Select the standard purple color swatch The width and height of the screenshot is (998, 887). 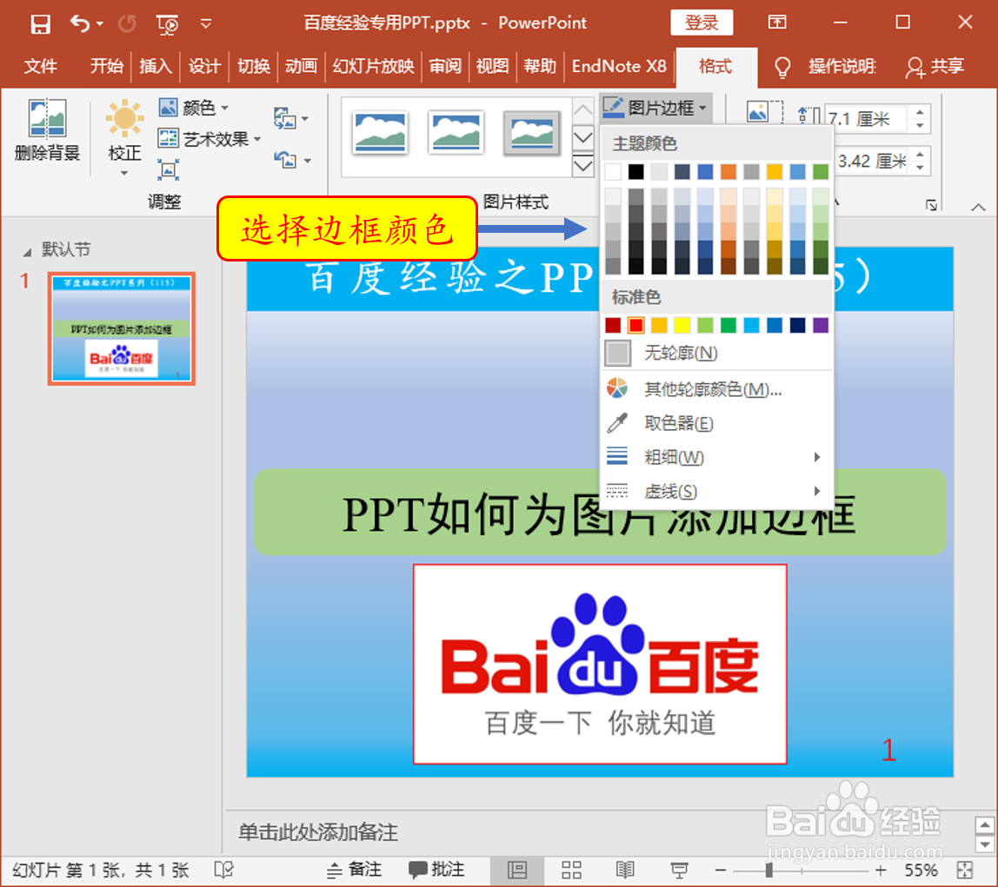pos(821,325)
